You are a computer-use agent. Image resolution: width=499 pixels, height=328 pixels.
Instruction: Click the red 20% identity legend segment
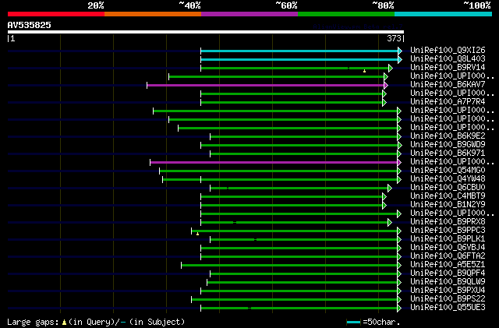coord(56,14)
